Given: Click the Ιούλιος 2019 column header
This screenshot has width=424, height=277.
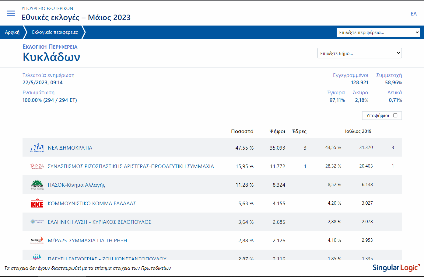Looking at the screenshot, I should point(358,131).
